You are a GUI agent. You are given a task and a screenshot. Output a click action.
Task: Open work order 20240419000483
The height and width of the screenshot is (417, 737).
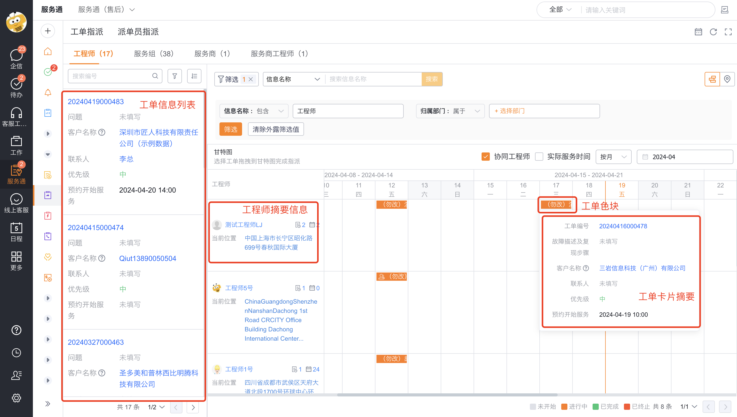tap(96, 102)
